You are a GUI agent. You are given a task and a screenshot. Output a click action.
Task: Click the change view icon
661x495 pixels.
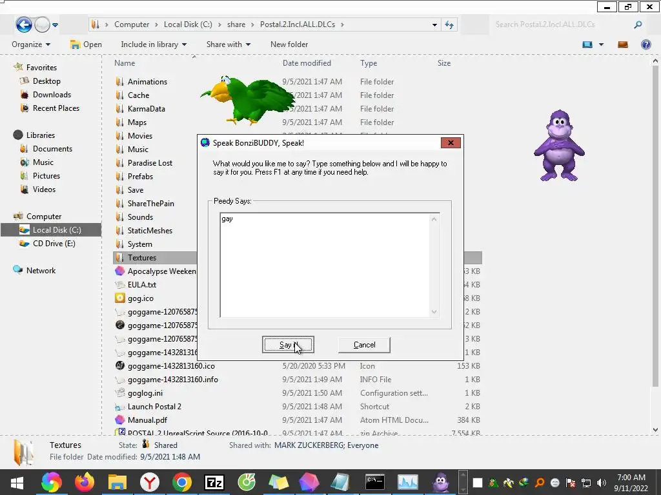click(x=587, y=44)
